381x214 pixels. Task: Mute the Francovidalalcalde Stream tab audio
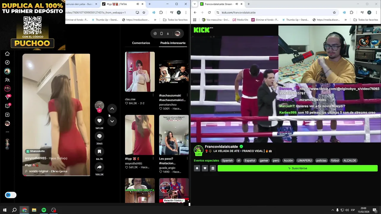coord(236,4)
